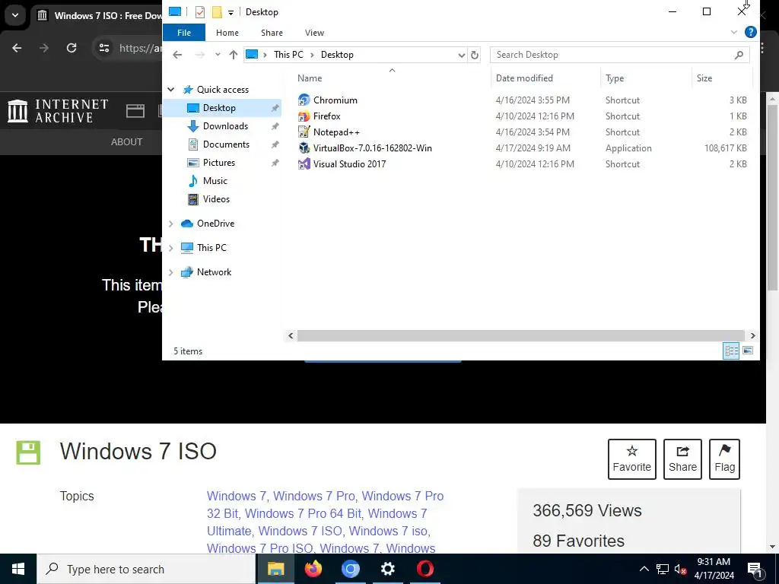Select the Notepad++ shortcut icon
The image size is (779, 584).
304,132
